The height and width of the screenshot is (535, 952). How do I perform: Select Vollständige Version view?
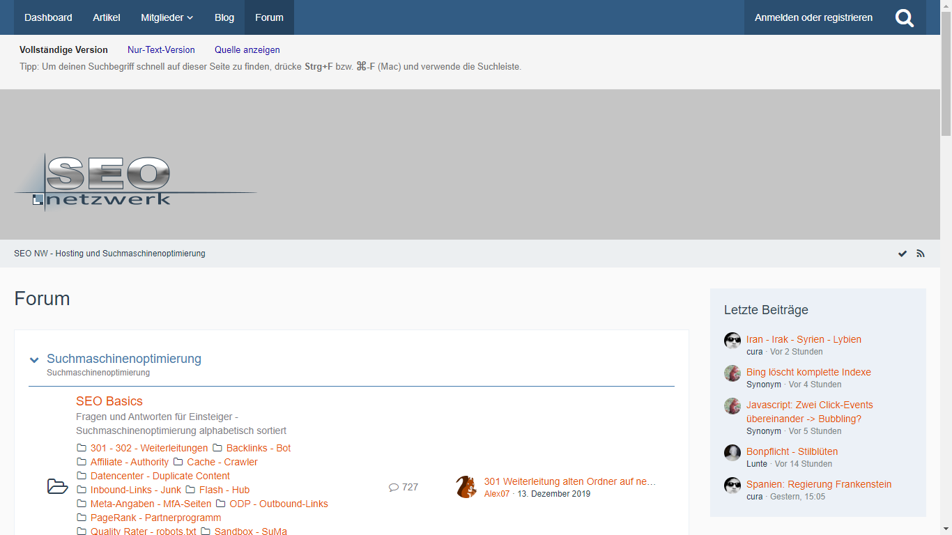coord(63,50)
